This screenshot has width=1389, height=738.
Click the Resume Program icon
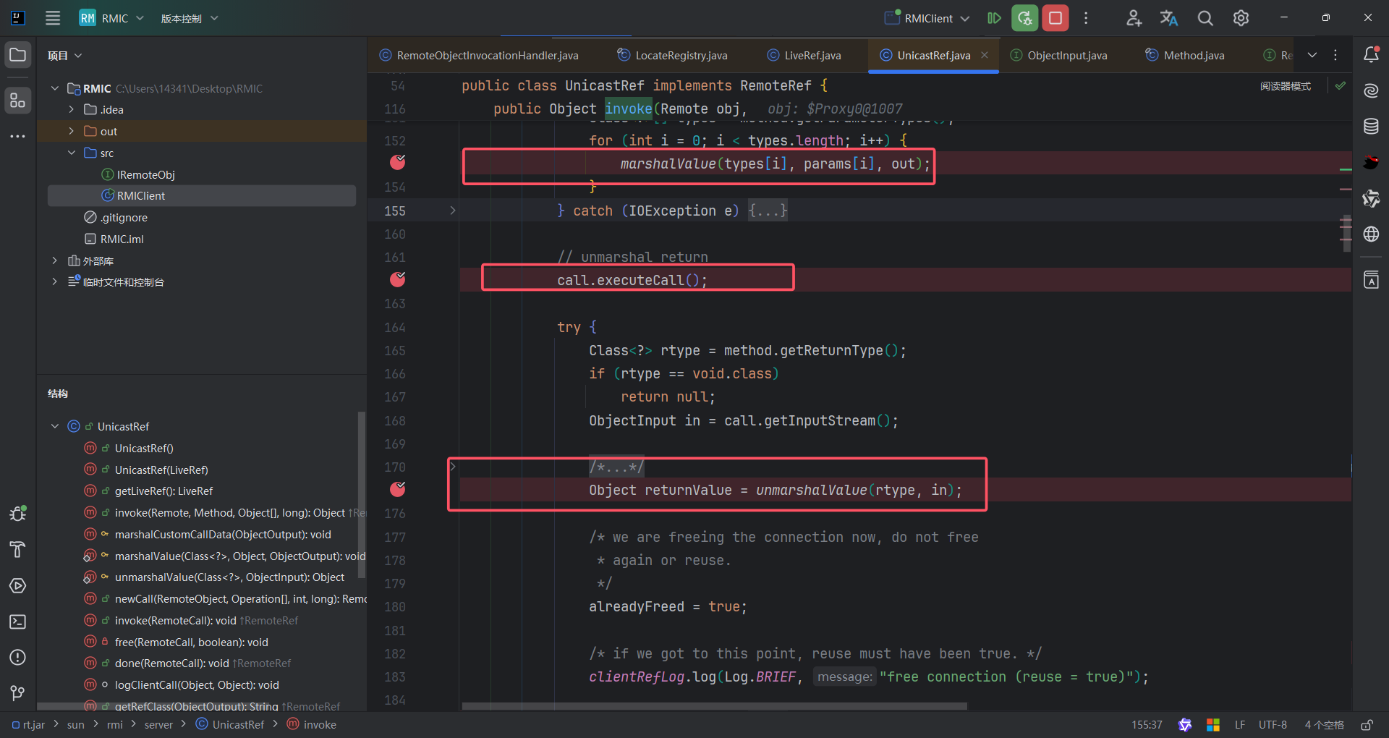pos(995,18)
